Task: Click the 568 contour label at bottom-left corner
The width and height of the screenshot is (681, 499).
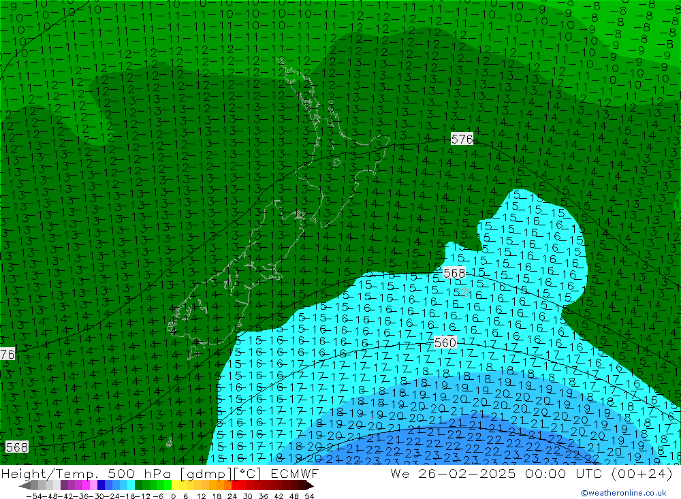Action: [16, 447]
